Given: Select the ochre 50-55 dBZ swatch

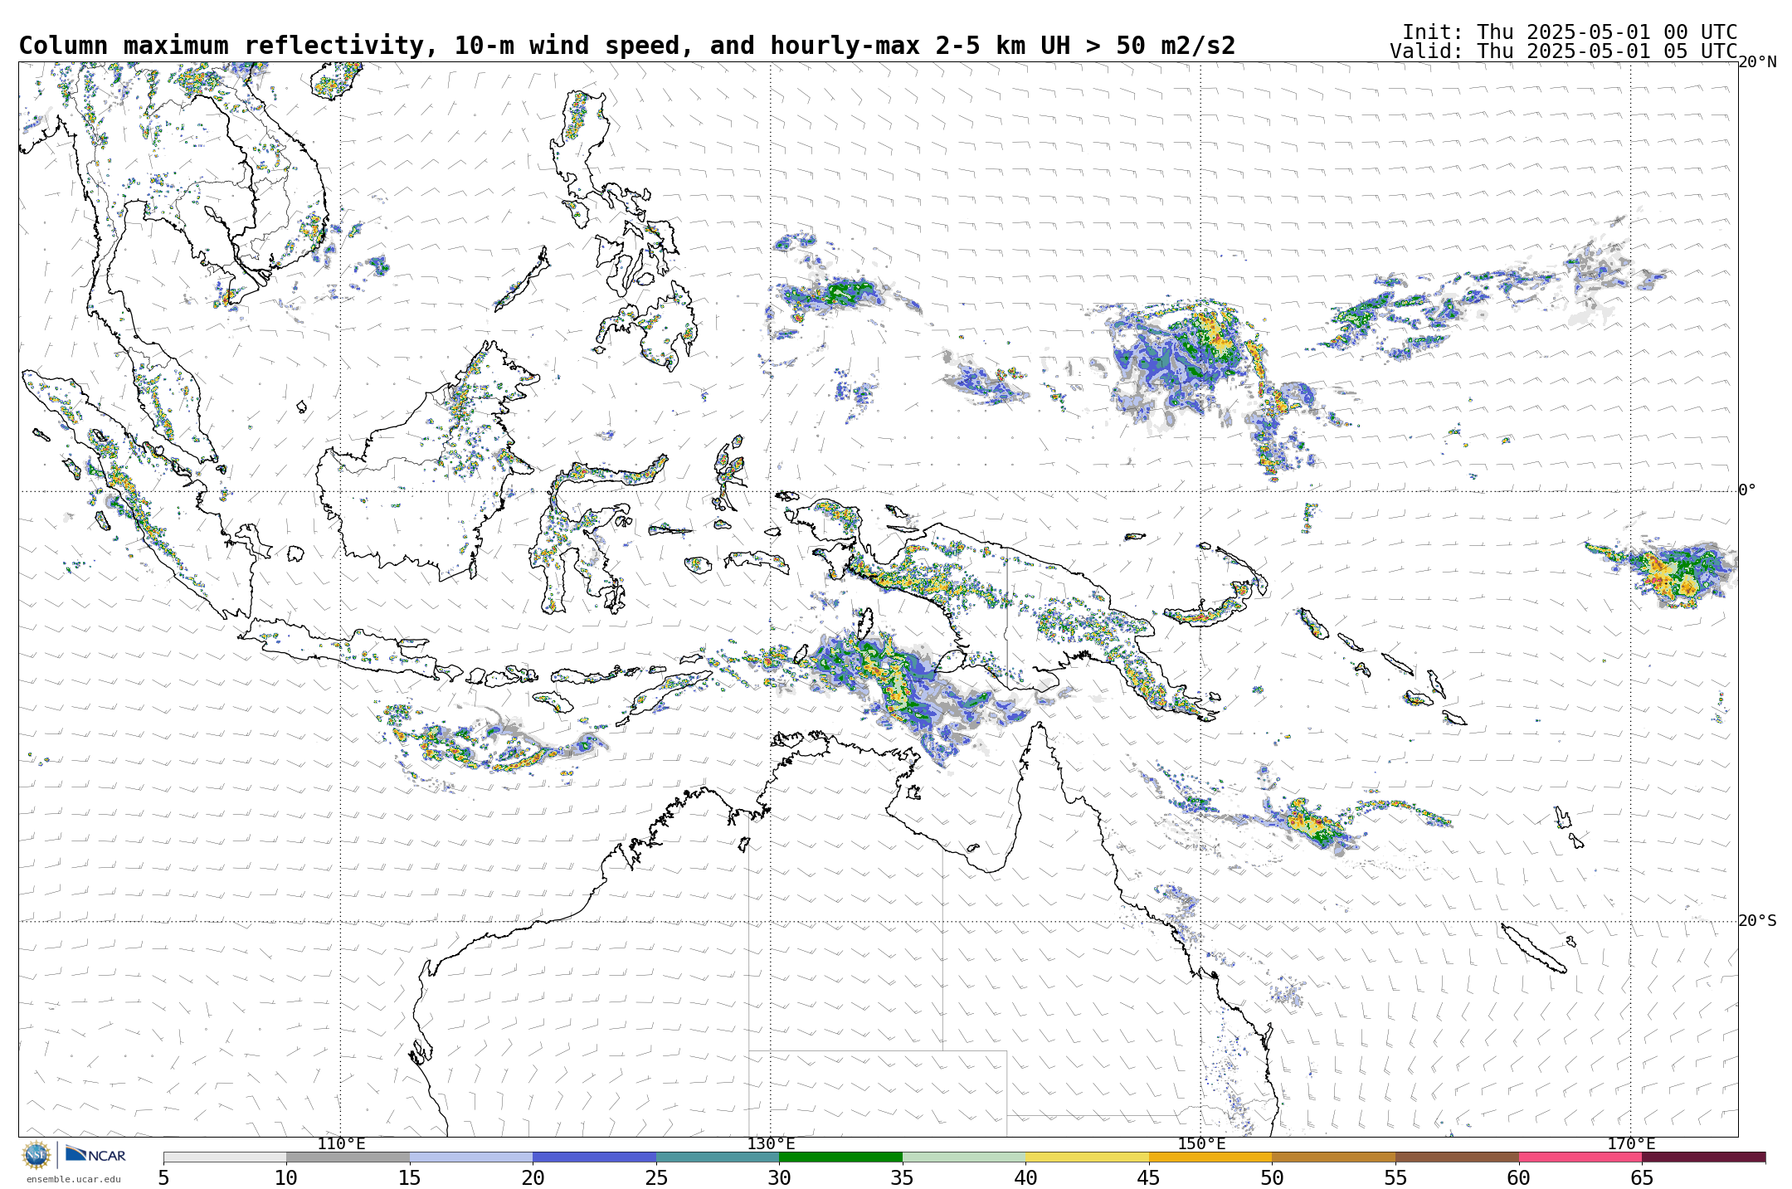Looking at the screenshot, I should (x=1333, y=1157).
